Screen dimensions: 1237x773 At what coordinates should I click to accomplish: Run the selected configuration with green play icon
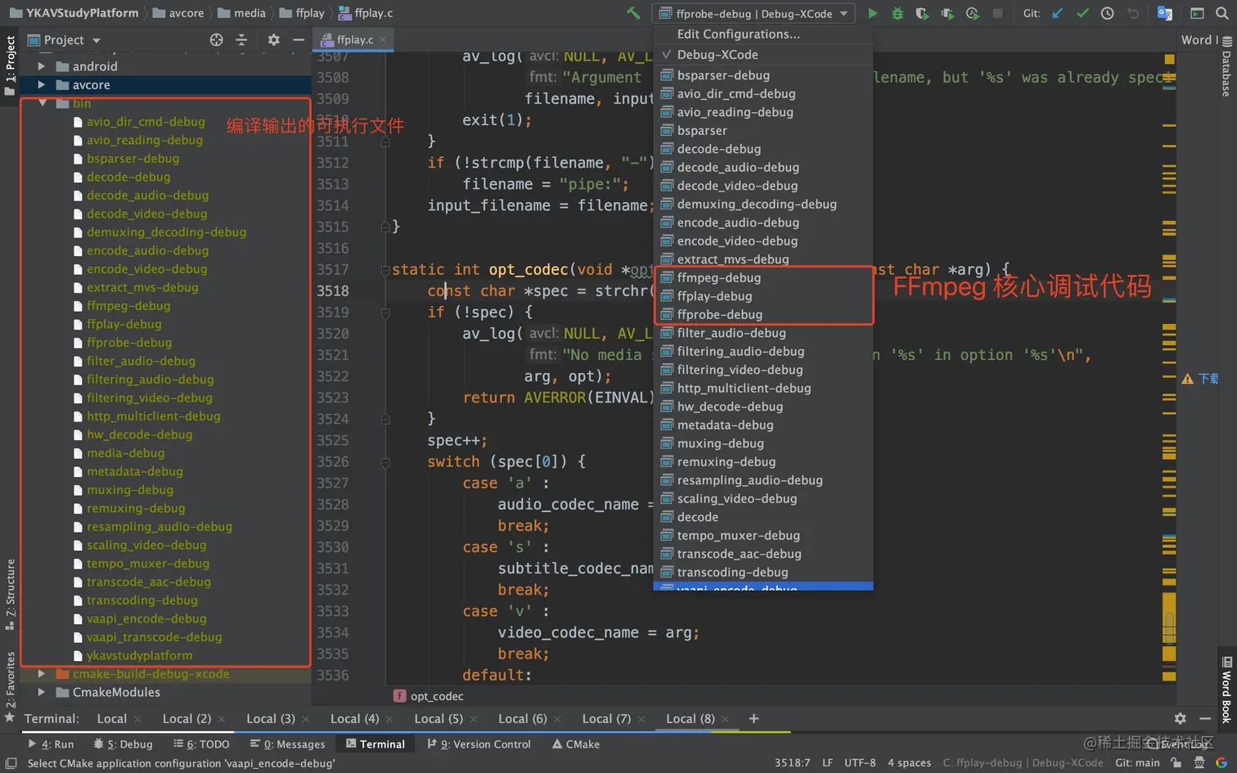[872, 13]
